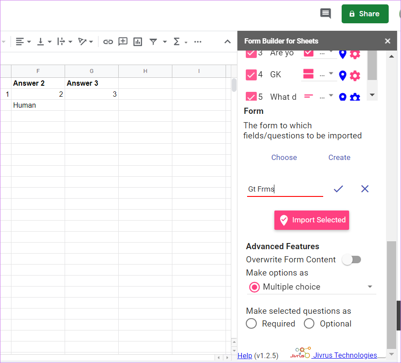401x363 pixels.
Task: Expand the horizontal align dropdown
Action: pyautogui.click(x=29, y=42)
